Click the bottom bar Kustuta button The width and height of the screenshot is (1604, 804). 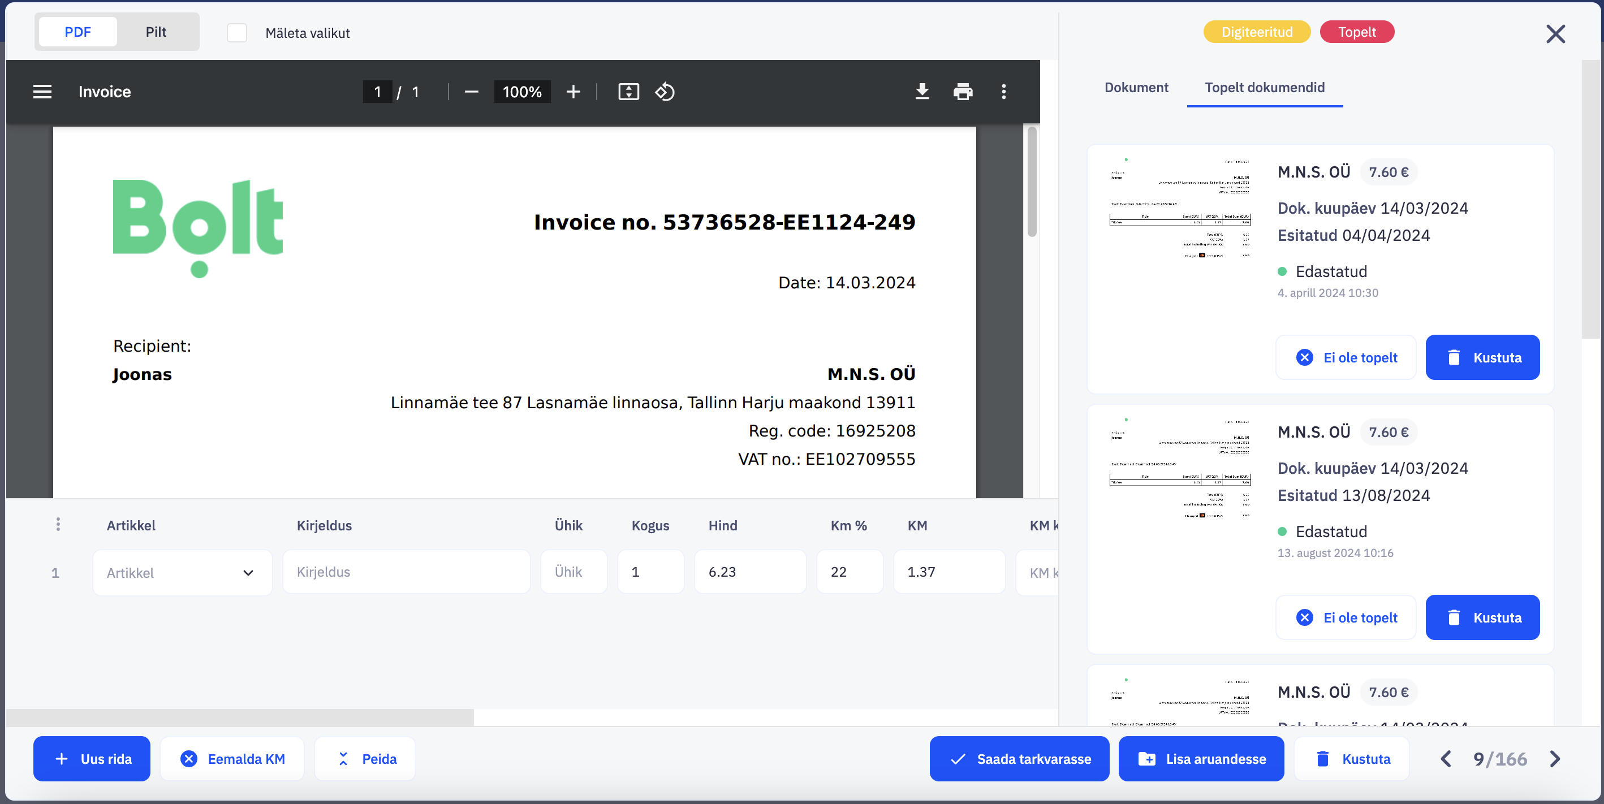click(x=1352, y=759)
